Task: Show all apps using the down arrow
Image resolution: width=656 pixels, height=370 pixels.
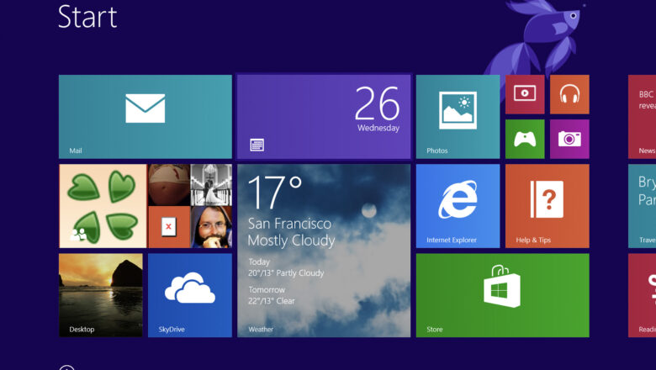Action: tap(67, 367)
